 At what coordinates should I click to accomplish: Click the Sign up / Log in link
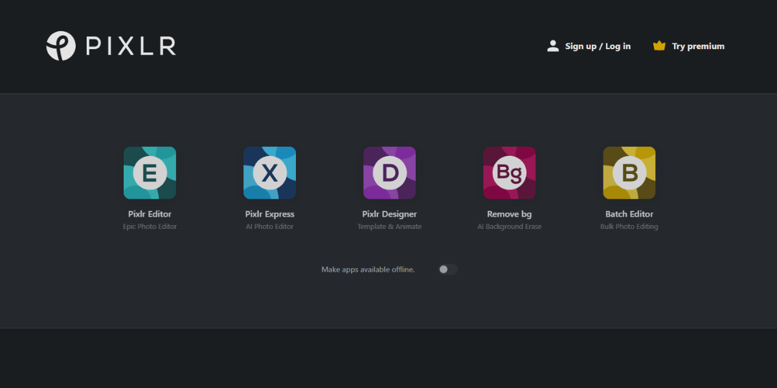[x=598, y=46]
